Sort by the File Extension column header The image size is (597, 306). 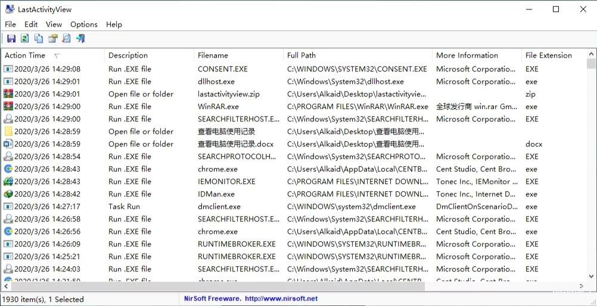pos(548,55)
